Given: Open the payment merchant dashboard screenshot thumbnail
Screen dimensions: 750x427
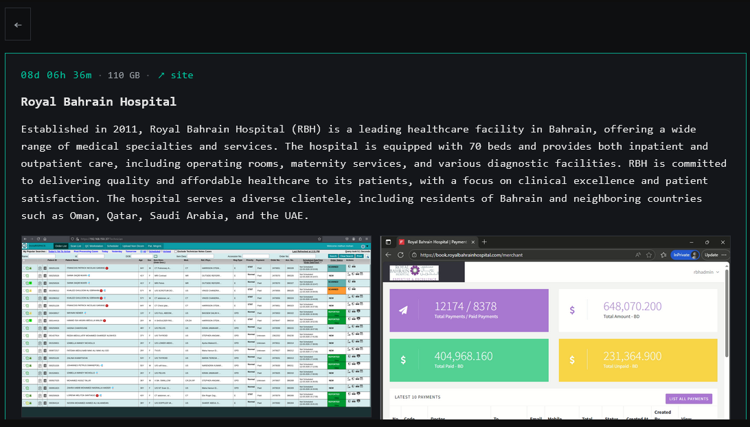Looking at the screenshot, I should (x=556, y=327).
